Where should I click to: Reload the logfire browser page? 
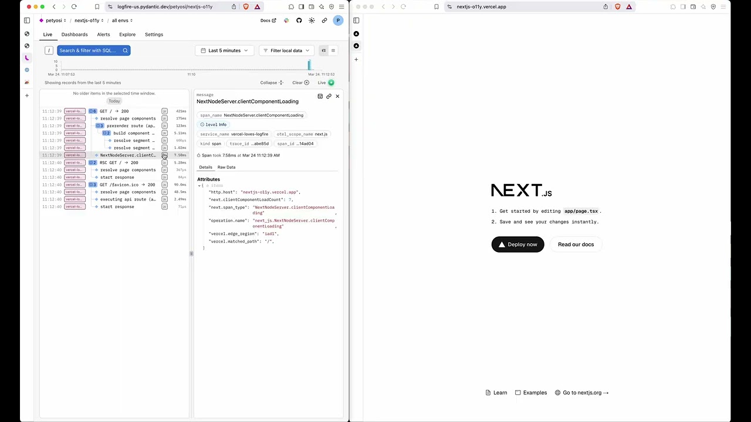(x=74, y=6)
